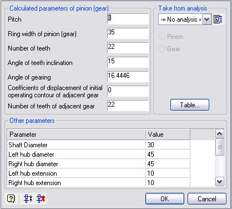Click the Cancel button
This screenshot has height=209, width=232.
coord(207,199)
